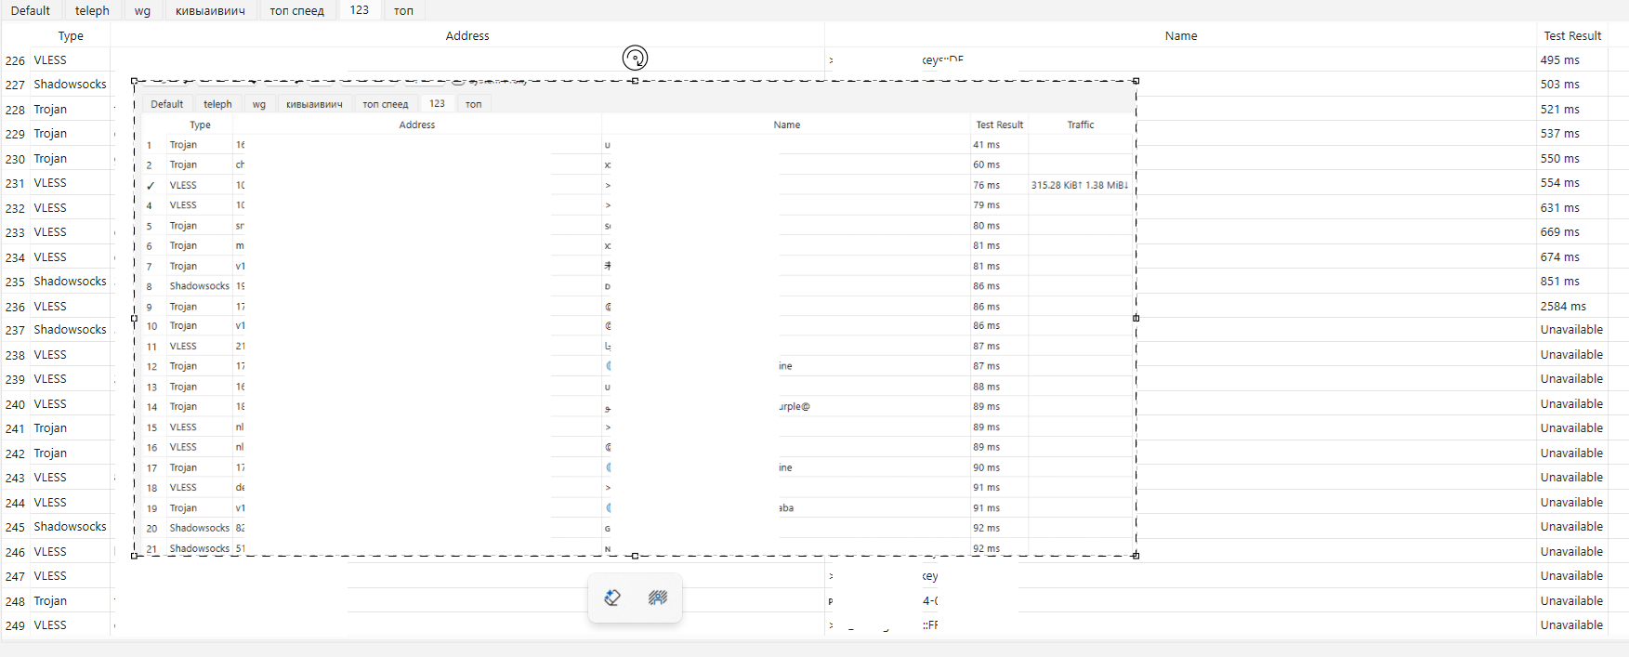Click the '674 ms' test result
Viewport: 1629px width, 657px height.
1559,256
